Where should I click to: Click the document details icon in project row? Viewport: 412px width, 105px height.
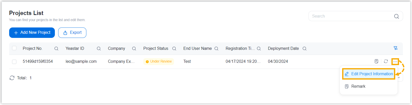376,61
